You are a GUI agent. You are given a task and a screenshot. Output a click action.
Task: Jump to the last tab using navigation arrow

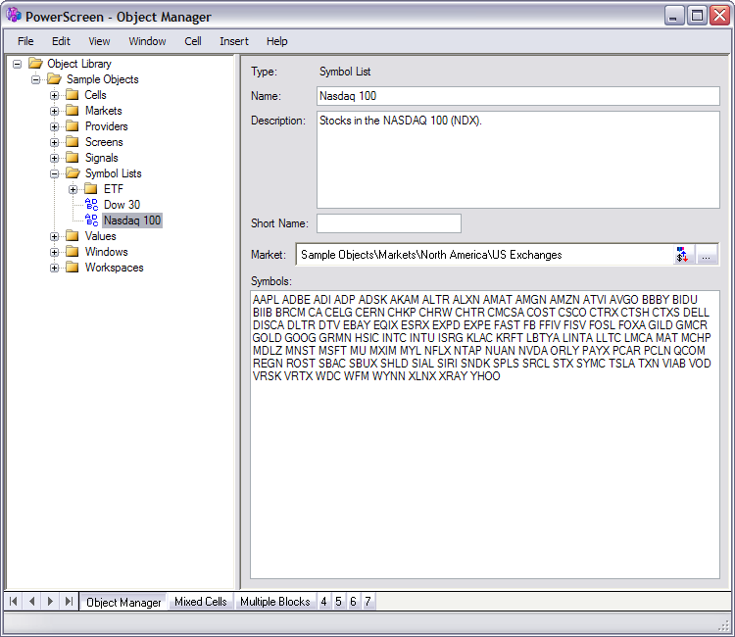[x=68, y=601]
